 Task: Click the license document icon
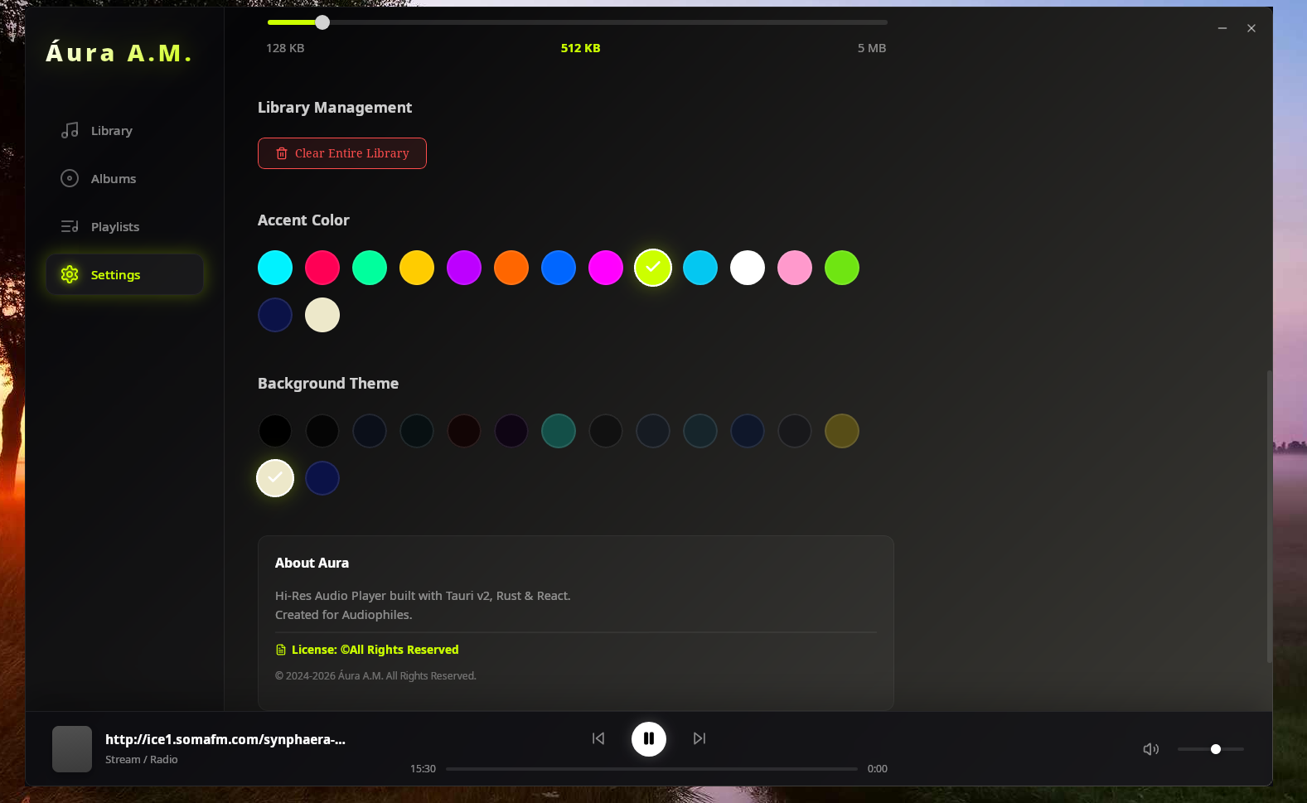click(281, 650)
